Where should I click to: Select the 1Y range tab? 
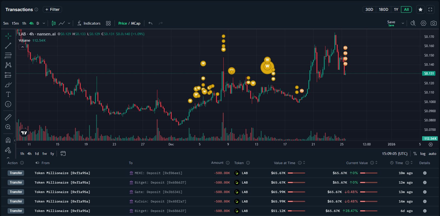pyautogui.click(x=396, y=9)
